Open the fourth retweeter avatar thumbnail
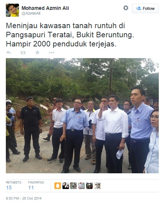The image size is (165, 204). tap(81, 186)
